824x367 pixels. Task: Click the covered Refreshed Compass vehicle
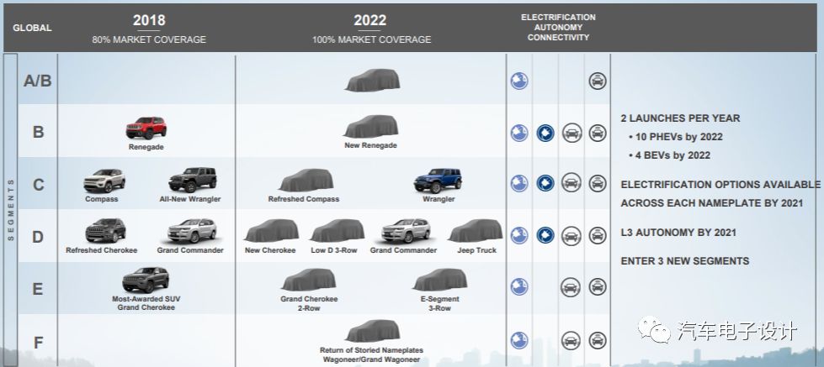[x=306, y=181]
